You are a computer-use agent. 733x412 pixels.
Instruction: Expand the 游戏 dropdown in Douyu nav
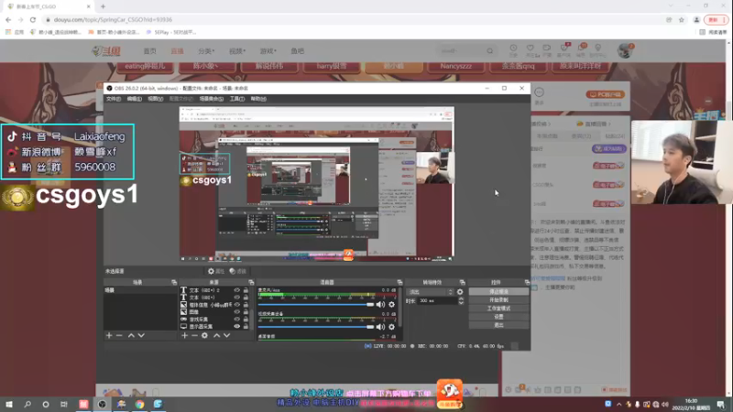click(x=268, y=51)
